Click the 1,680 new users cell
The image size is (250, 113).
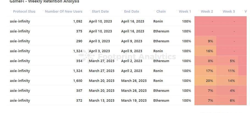78,81
